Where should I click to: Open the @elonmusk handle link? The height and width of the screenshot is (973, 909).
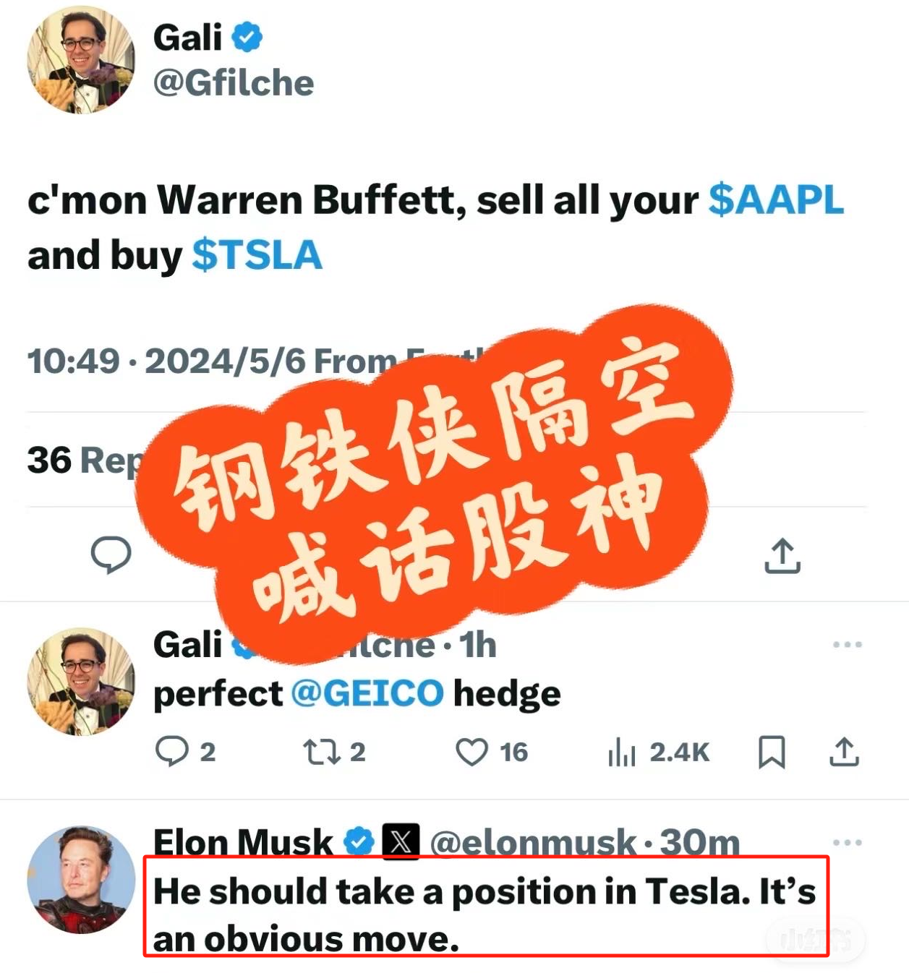(x=533, y=843)
